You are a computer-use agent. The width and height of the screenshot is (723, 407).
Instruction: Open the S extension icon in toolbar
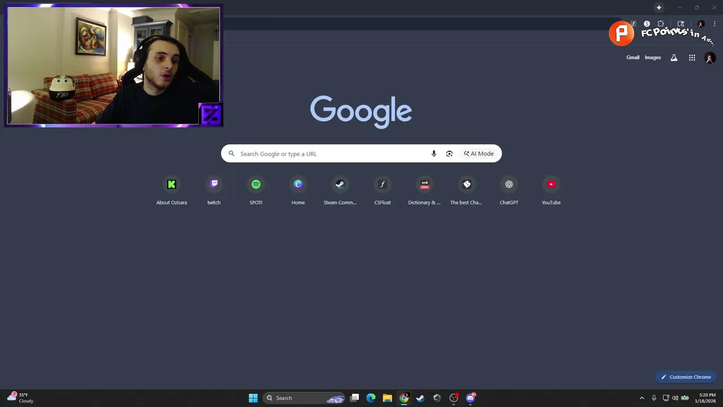coord(647,24)
